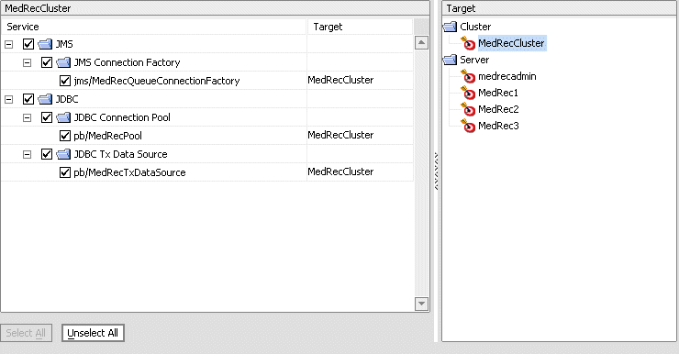The height and width of the screenshot is (354, 679).
Task: Select MedRec2 server label
Action: click(x=498, y=109)
